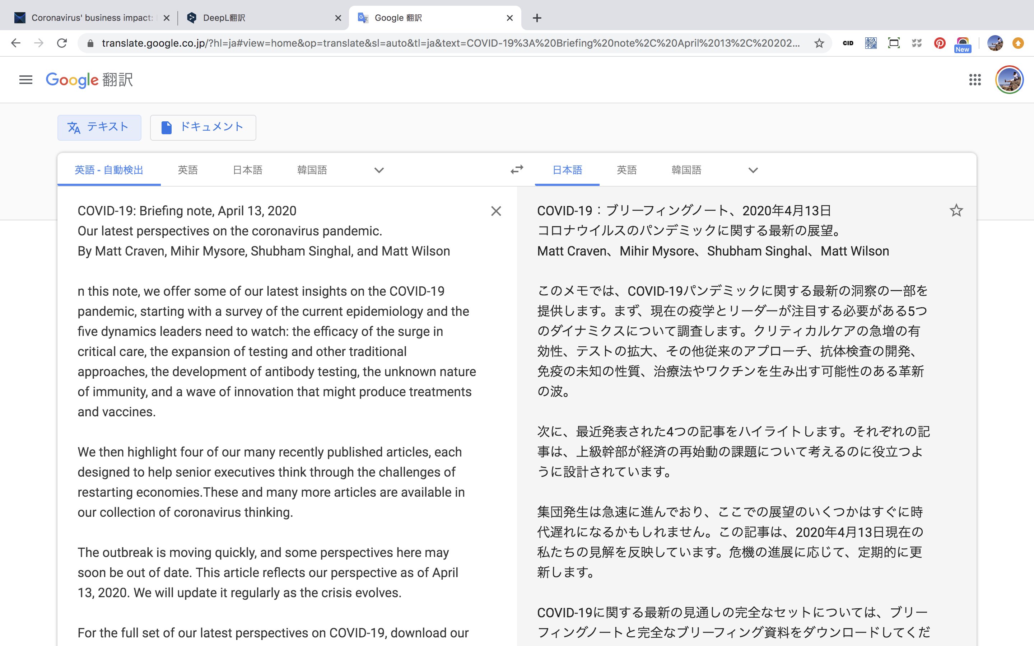This screenshot has width=1034, height=646.
Task: Click the Google 翻訳 logo
Action: click(x=89, y=80)
